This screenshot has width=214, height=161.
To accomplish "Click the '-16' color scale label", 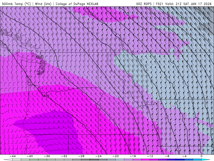I will [x=133, y=156].
